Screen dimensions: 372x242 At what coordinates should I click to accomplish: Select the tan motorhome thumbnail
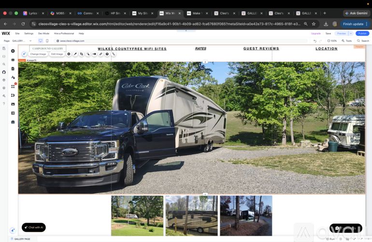point(191,215)
